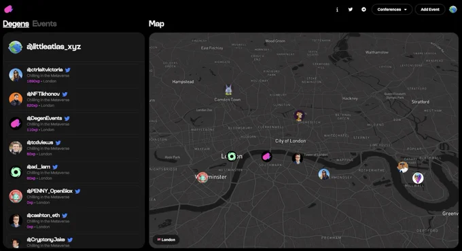
Task: Click the pink Degen logo in header
Action: pos(9,9)
